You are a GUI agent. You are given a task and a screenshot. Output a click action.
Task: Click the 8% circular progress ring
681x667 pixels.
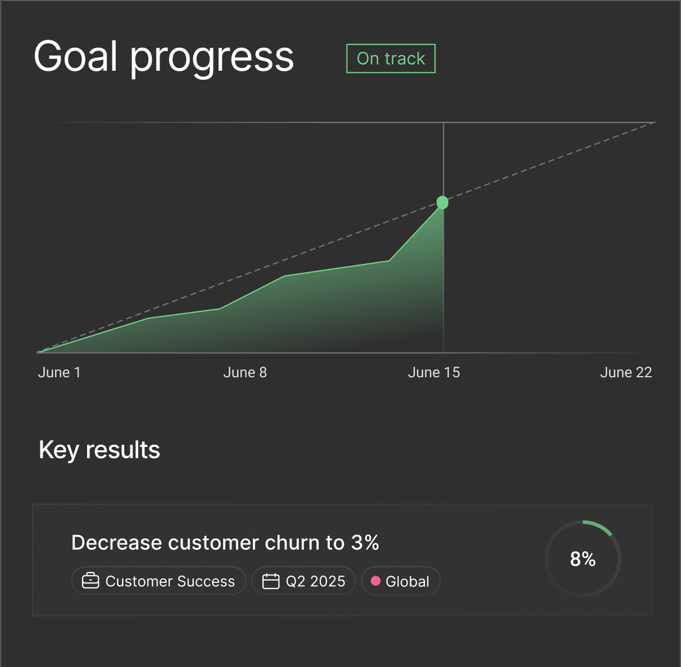click(x=583, y=559)
